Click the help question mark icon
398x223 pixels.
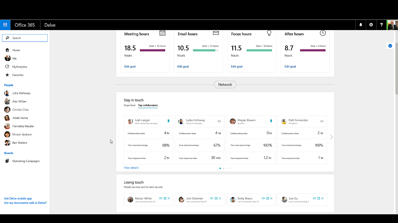(x=381, y=25)
